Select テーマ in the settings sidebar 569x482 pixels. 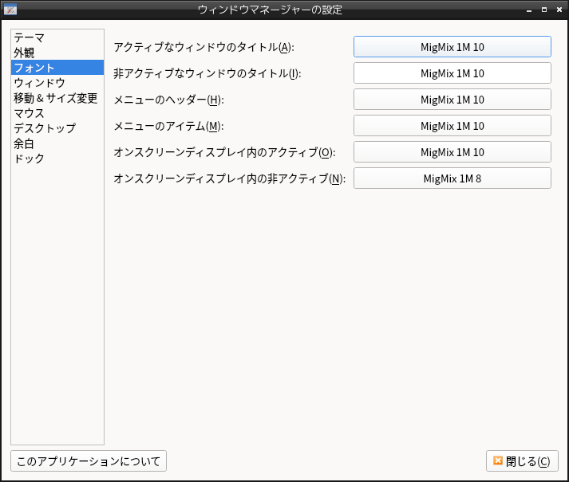tap(29, 37)
